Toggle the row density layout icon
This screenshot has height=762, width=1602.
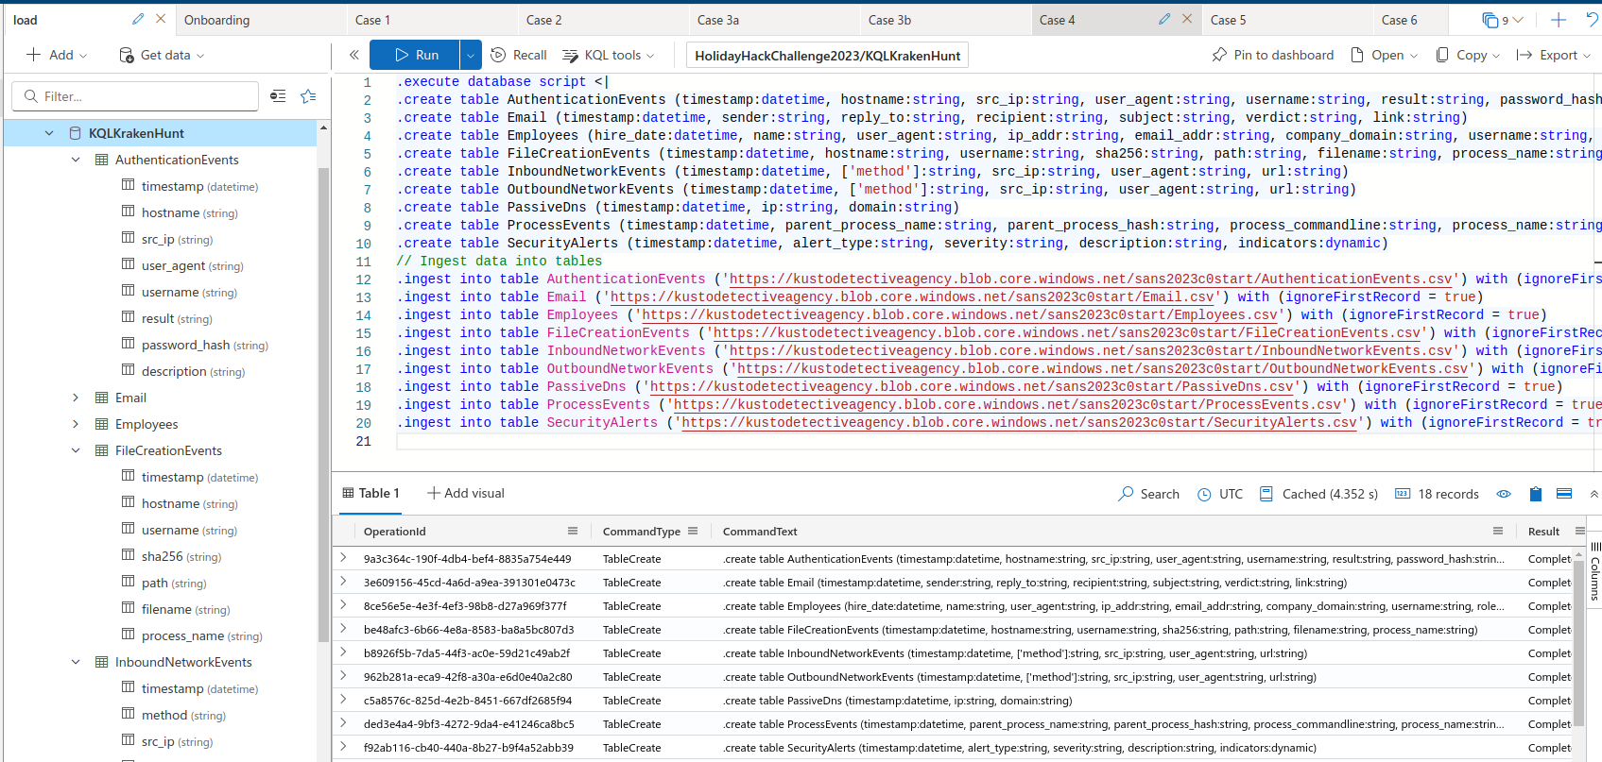click(1564, 493)
